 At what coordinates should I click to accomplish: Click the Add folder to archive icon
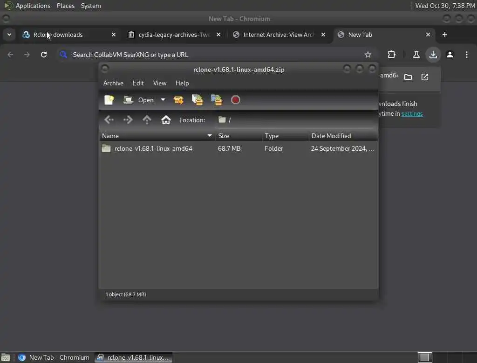click(x=217, y=100)
